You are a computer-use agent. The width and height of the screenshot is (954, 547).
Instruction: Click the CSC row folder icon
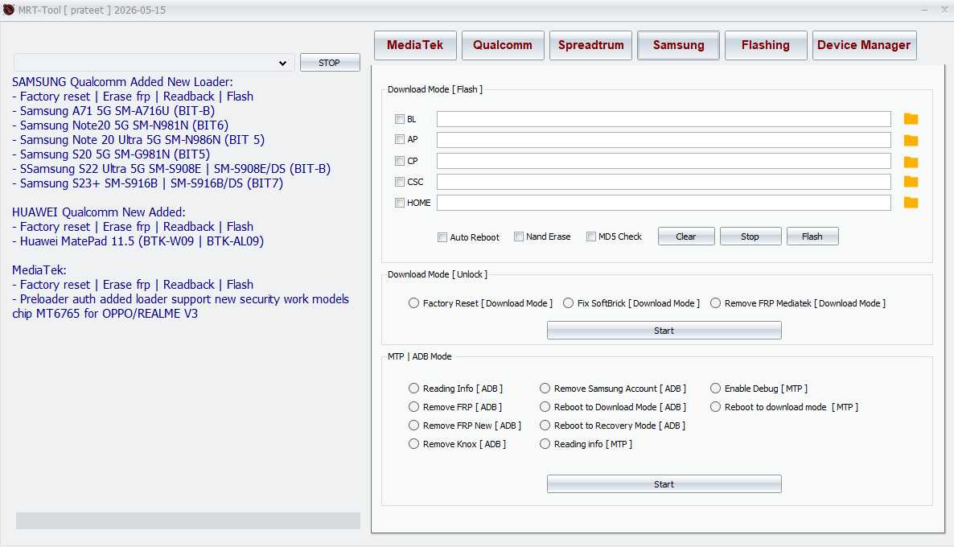click(911, 181)
